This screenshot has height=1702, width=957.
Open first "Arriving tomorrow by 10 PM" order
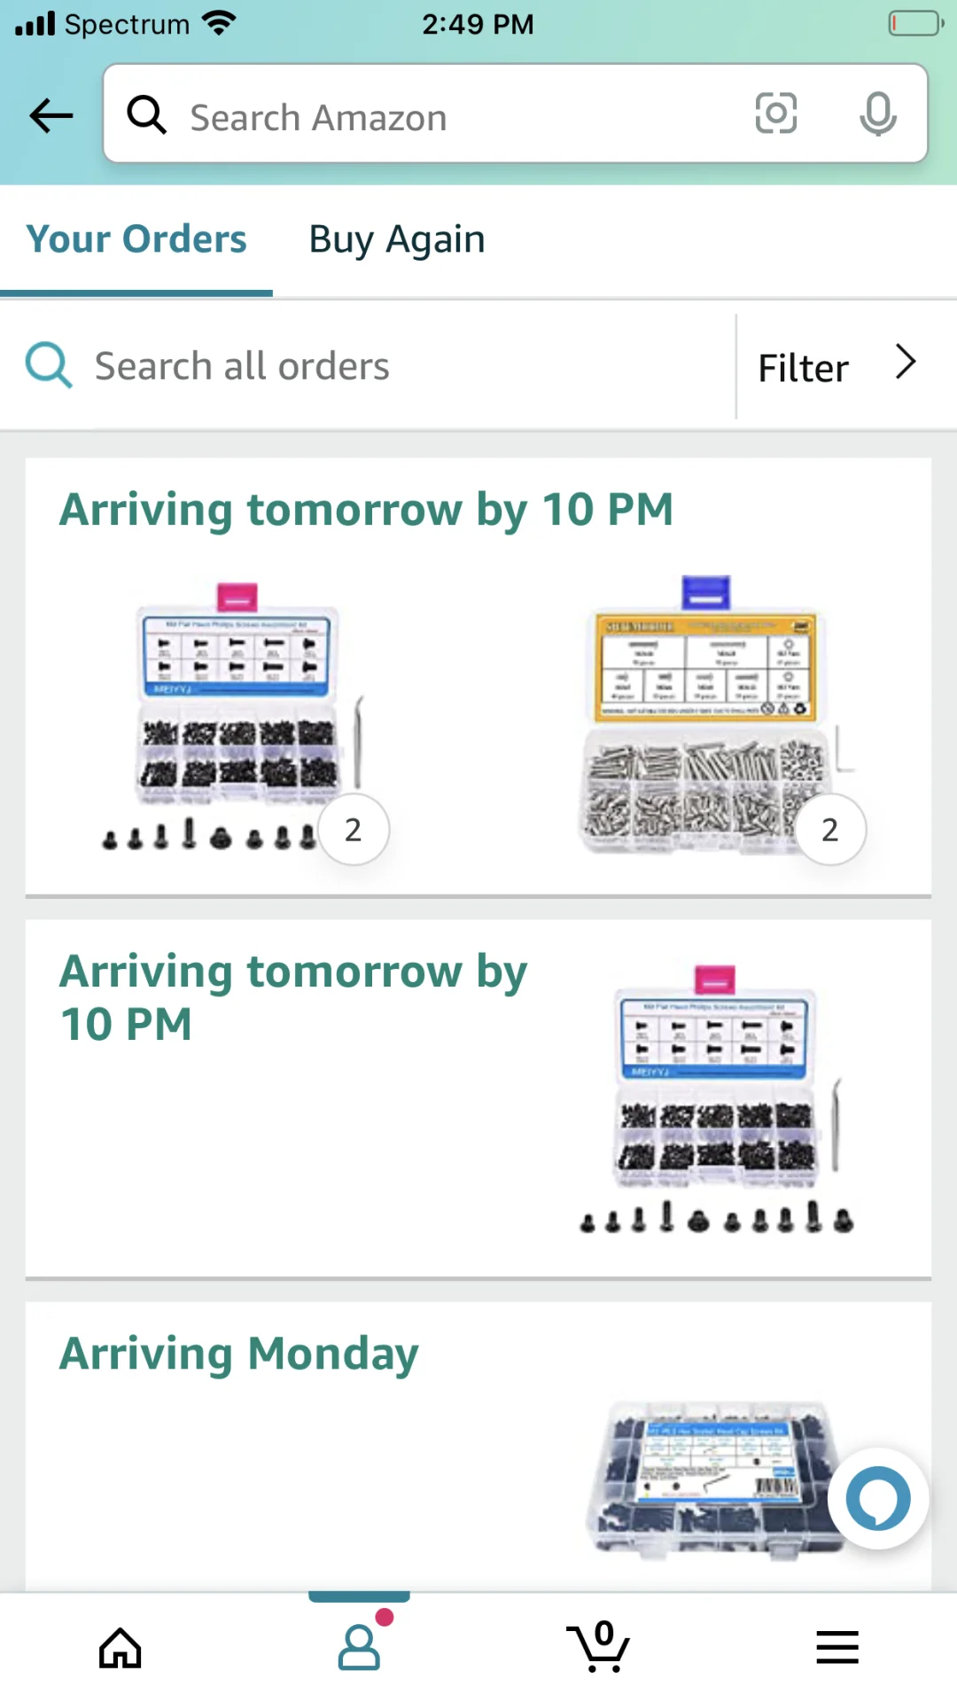[x=366, y=511]
